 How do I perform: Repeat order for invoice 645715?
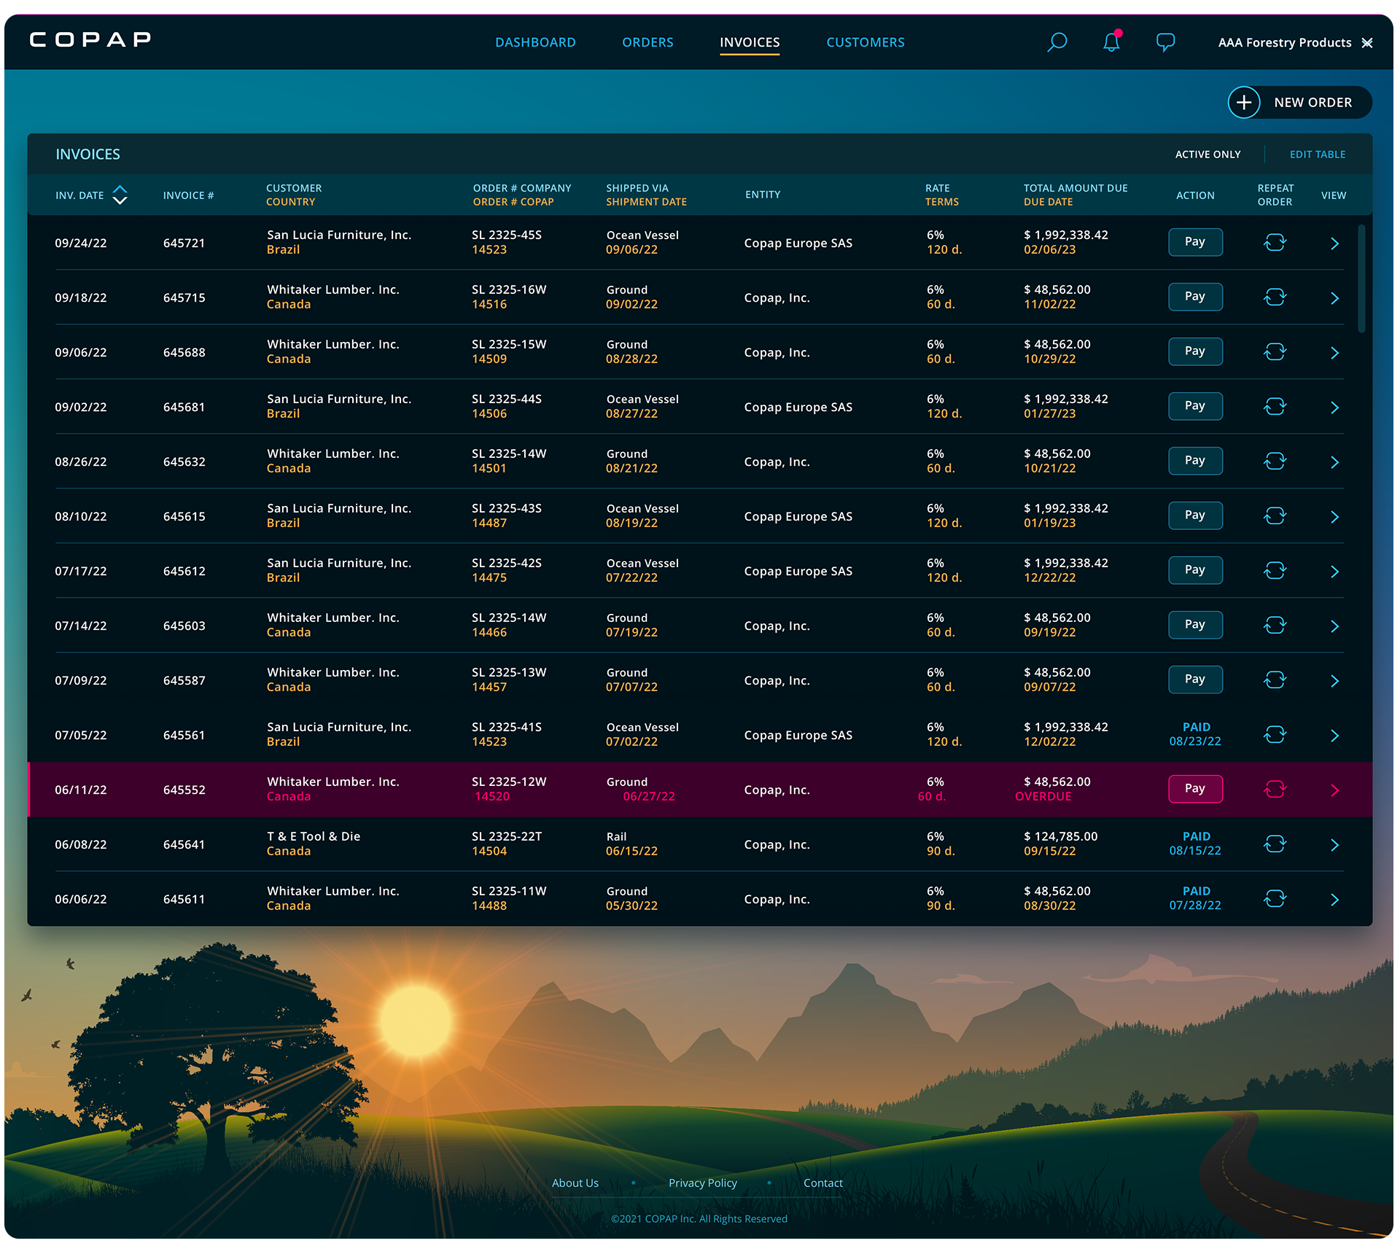pyautogui.click(x=1275, y=297)
